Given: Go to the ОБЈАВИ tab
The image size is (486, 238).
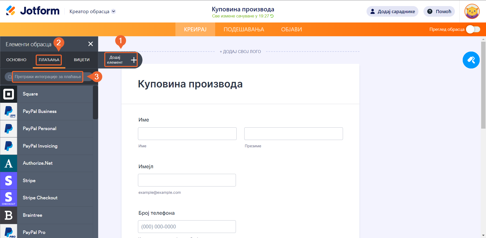Looking at the screenshot, I should 292,29.
